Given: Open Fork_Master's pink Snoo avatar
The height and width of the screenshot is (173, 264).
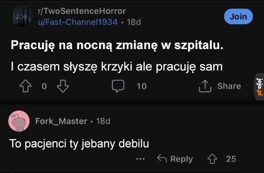Looking at the screenshot, I should (x=19, y=121).
